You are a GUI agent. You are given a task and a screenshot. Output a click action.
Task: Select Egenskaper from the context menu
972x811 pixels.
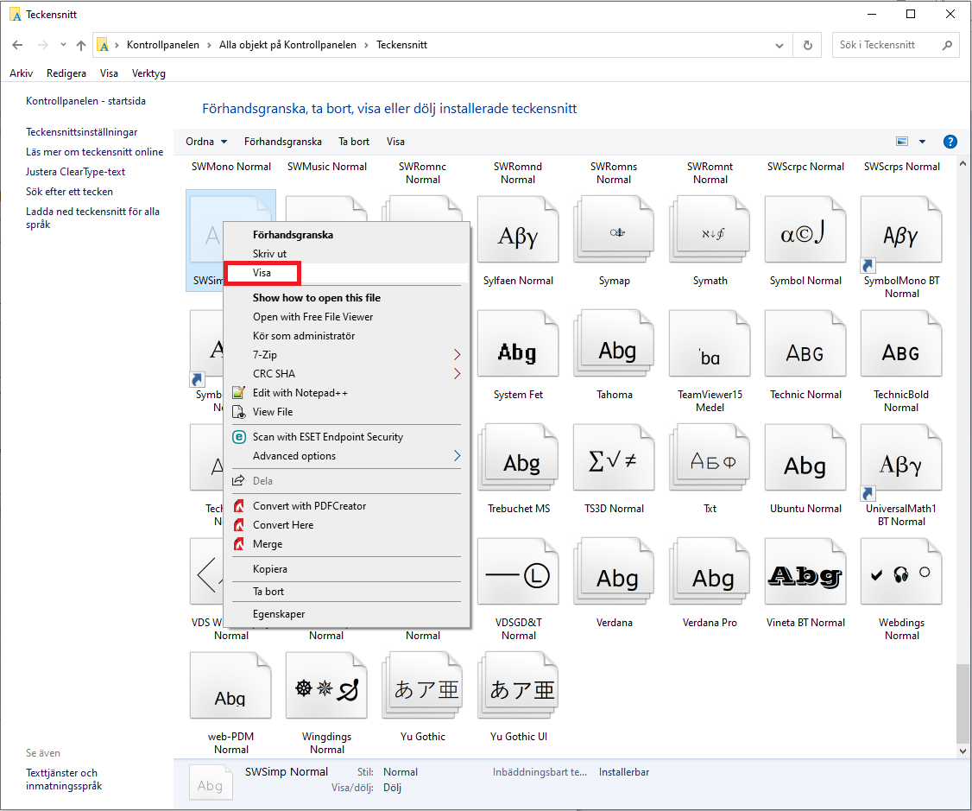[x=278, y=614]
